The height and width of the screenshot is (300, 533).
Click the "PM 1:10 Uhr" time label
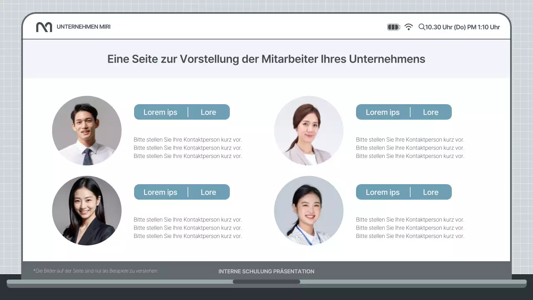(483, 27)
